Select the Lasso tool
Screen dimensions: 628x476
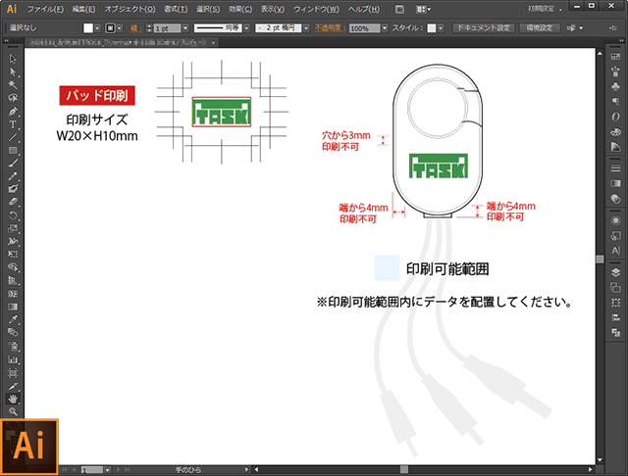click(x=13, y=98)
